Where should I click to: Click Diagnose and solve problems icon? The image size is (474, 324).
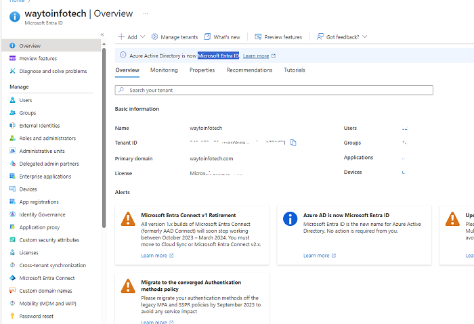pos(12,71)
